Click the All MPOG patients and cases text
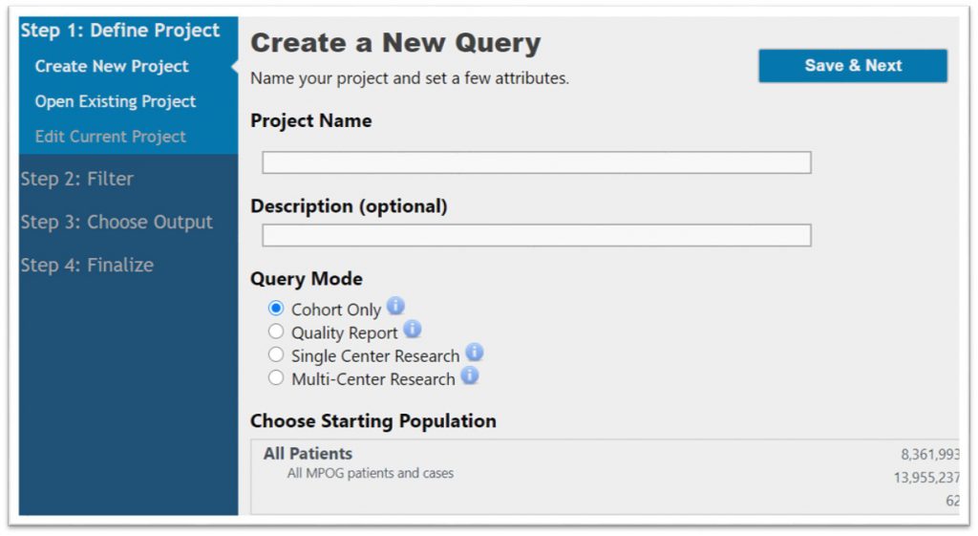This screenshot has height=536, width=978. pos(371,473)
